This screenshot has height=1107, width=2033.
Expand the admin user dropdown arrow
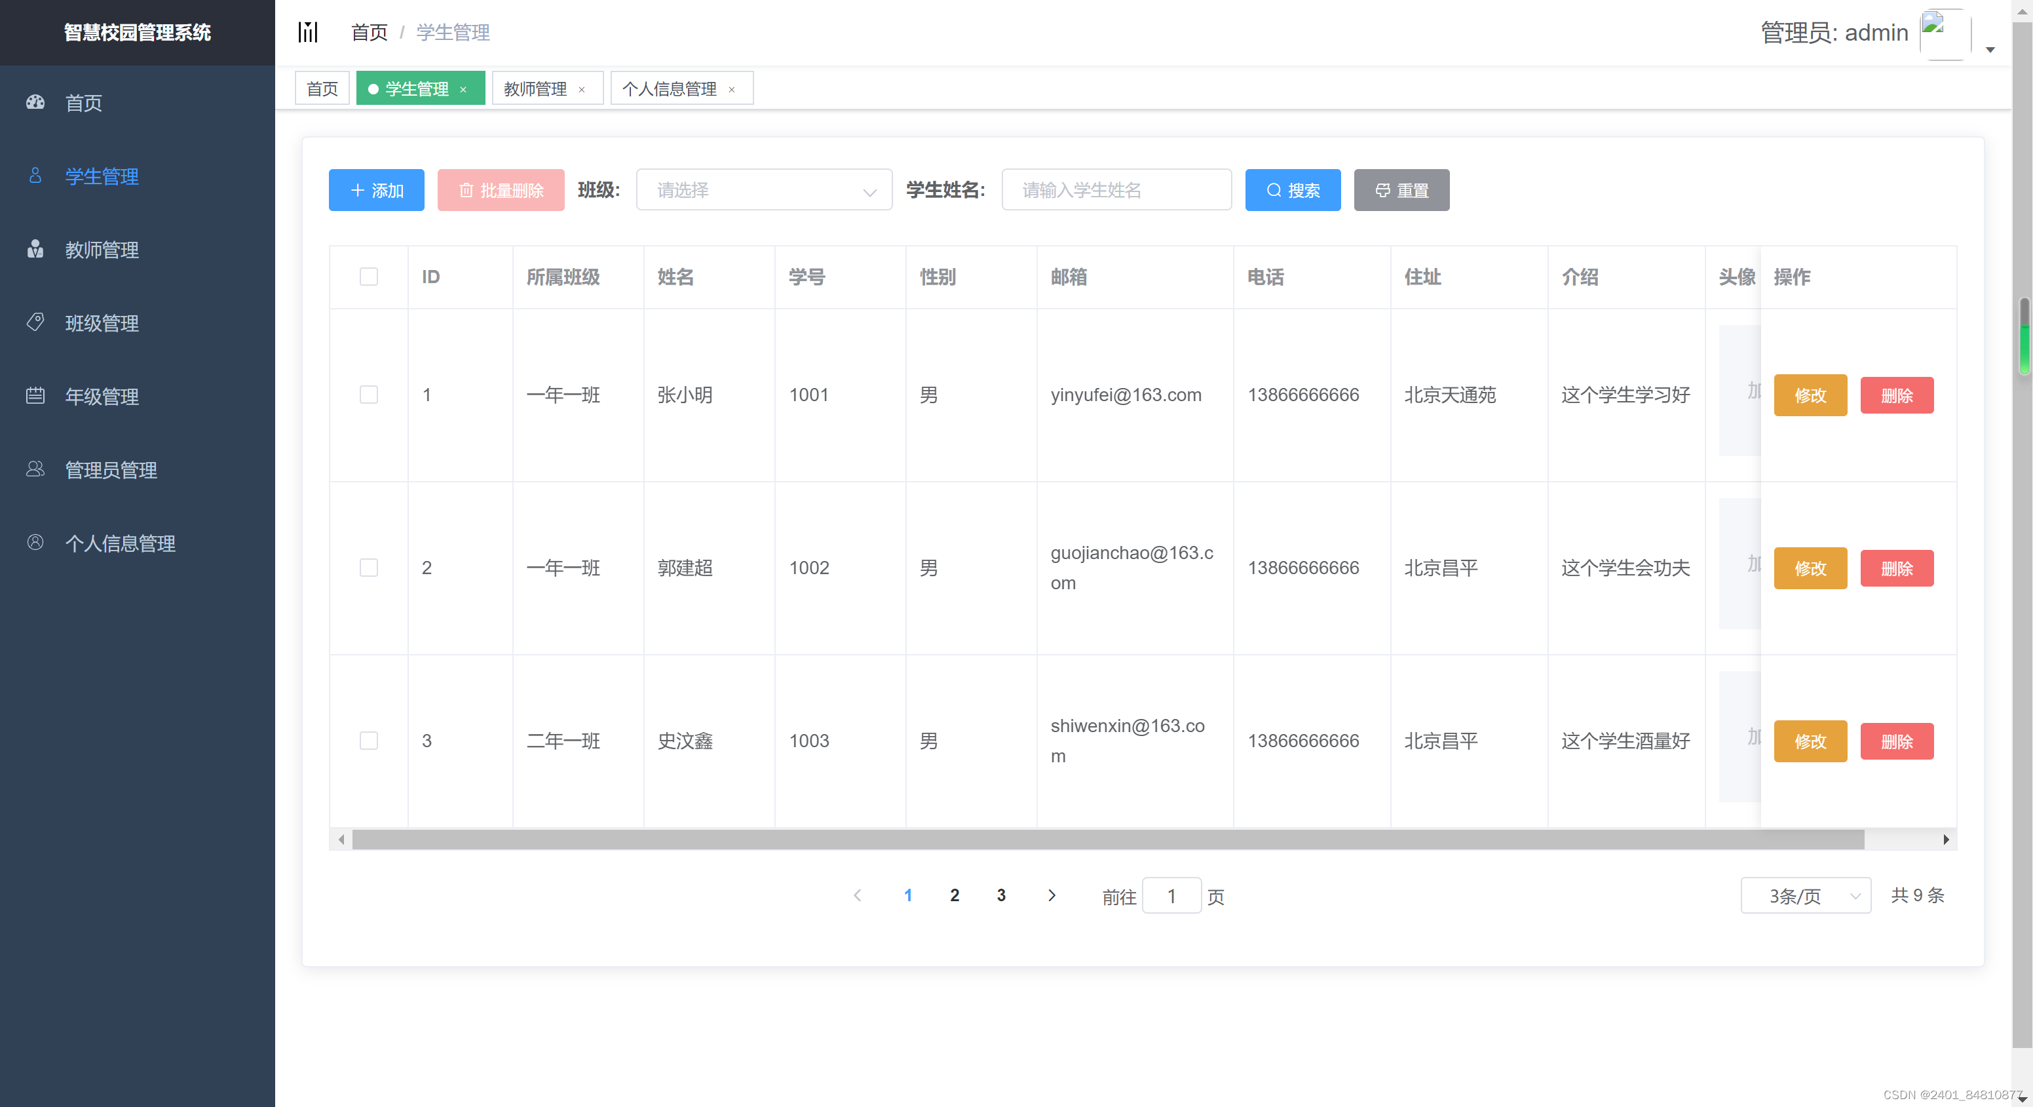1990,49
